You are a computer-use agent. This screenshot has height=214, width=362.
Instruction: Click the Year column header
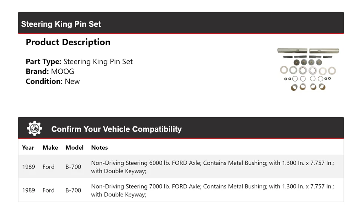[x=28, y=147]
